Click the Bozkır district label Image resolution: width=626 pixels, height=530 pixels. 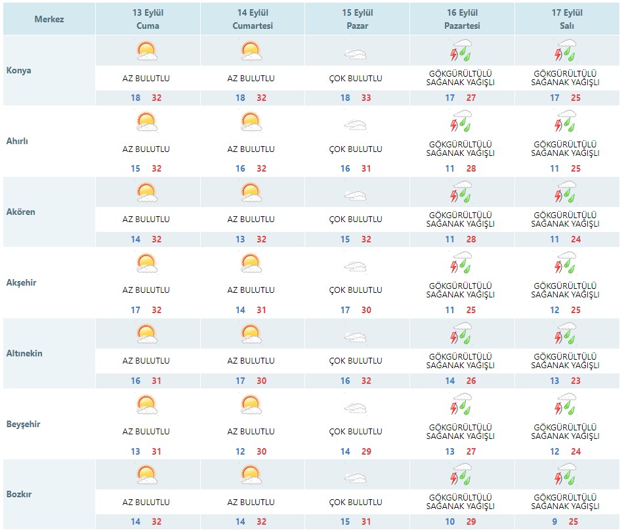pos(19,494)
